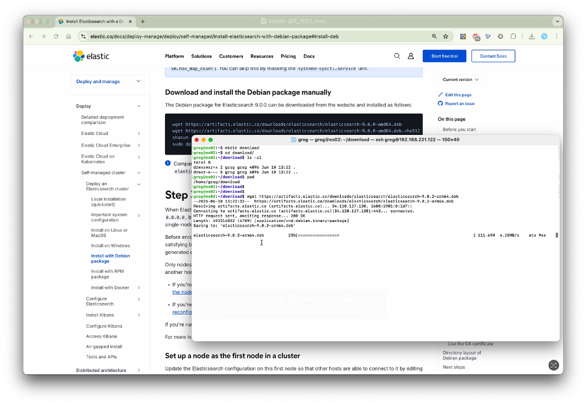Open the Docs menu item
The image size is (587, 405).
tap(309, 56)
